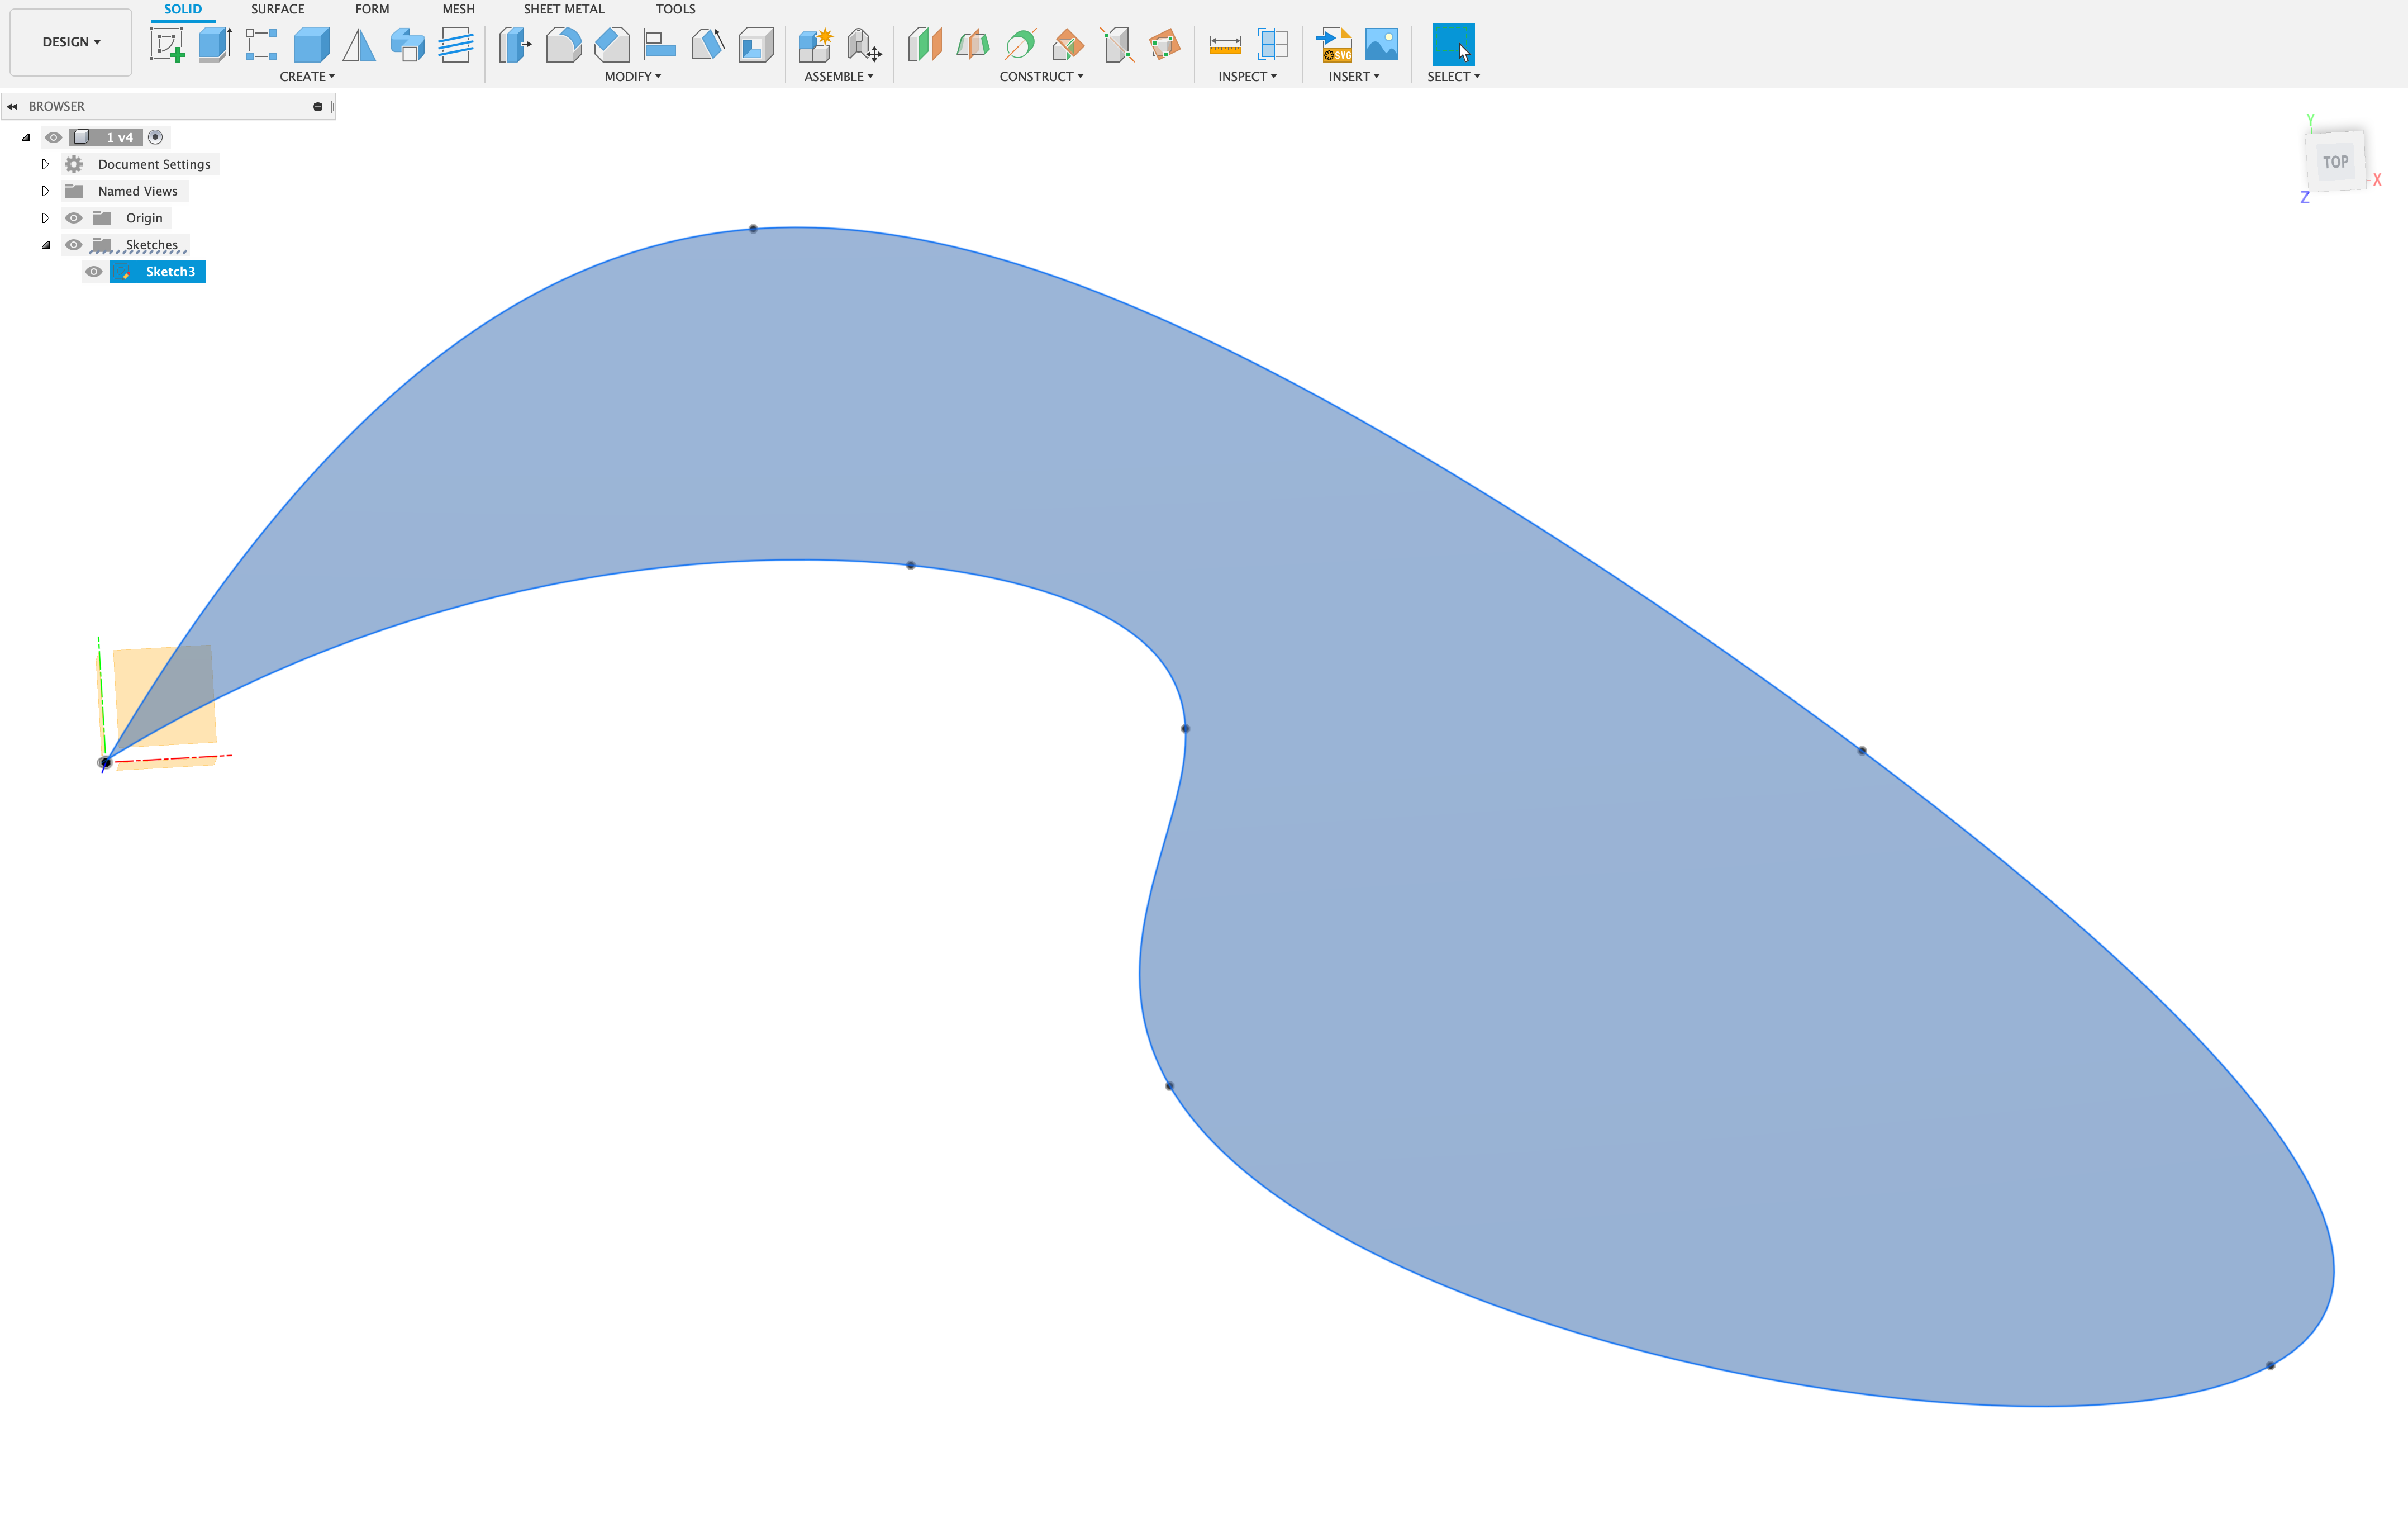Hide the Sketch3 sketch visibility
This screenshot has height=1528, width=2408.
click(93, 271)
